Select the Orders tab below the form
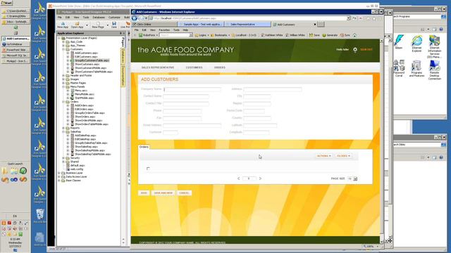The width and height of the screenshot is (451, 253). [144, 147]
